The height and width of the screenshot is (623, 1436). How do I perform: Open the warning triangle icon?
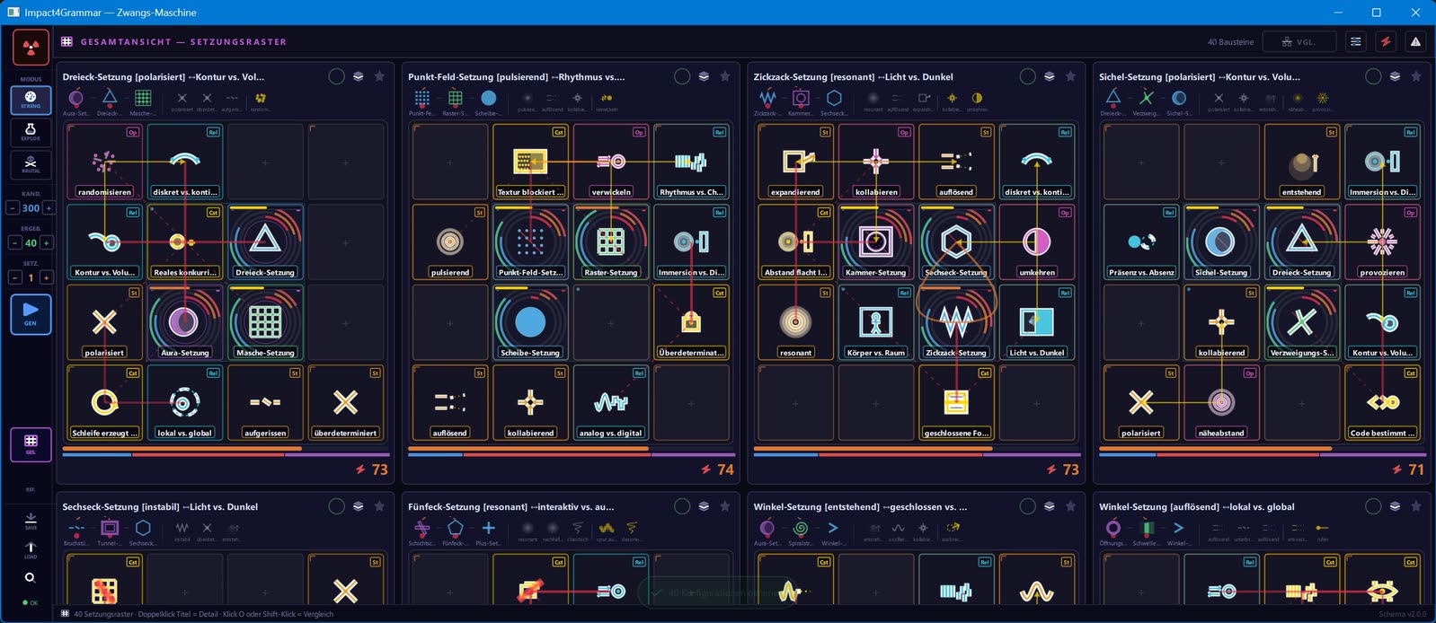[x=1415, y=41]
